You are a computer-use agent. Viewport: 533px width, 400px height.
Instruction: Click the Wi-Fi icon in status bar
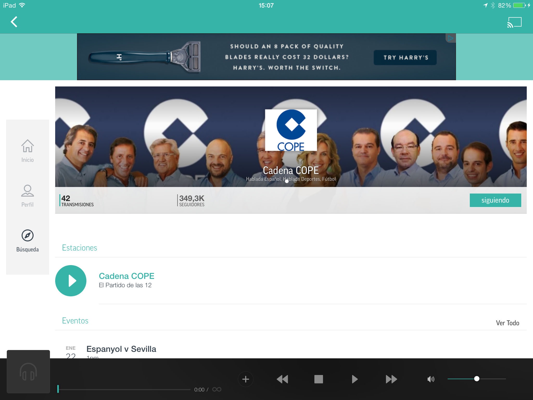(22, 5)
